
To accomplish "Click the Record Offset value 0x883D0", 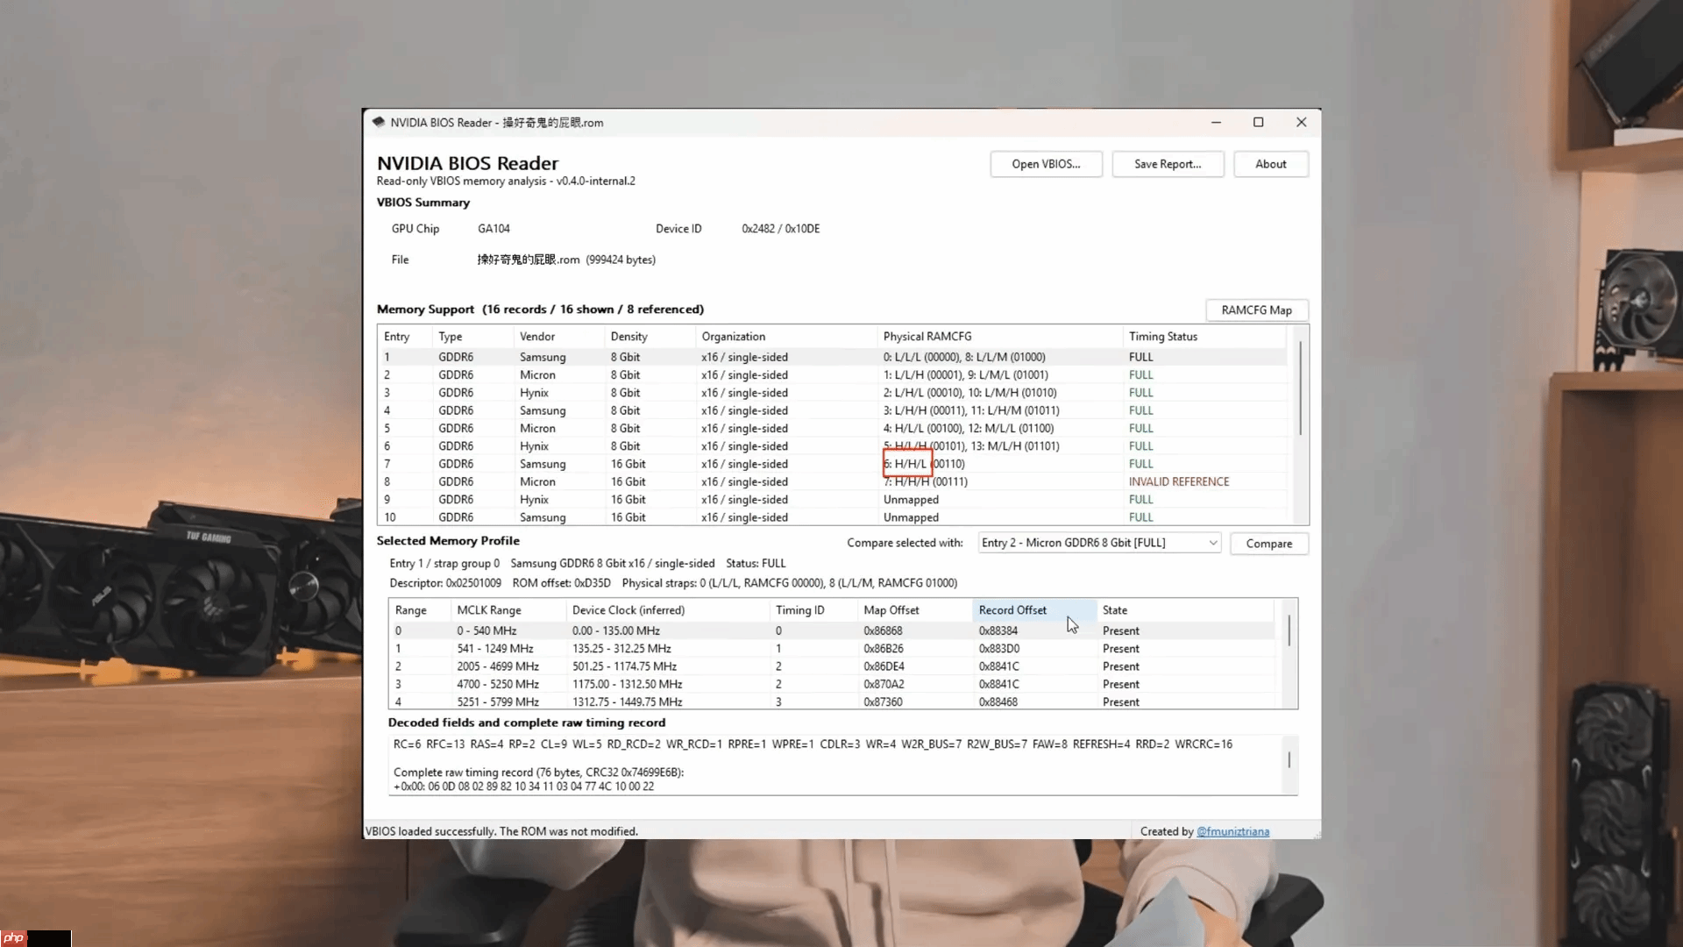I will [x=999, y=649].
